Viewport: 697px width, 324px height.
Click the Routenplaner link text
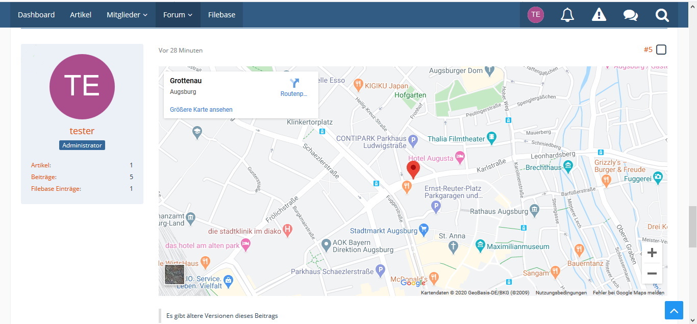(x=294, y=94)
